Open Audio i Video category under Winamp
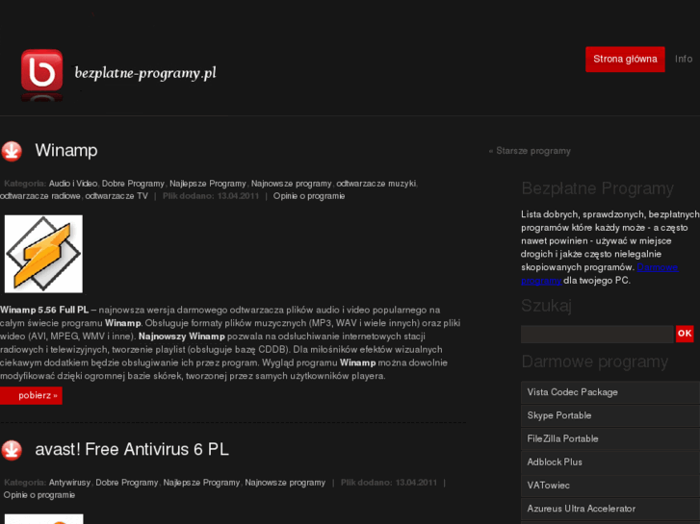The width and height of the screenshot is (700, 524). tap(73, 184)
